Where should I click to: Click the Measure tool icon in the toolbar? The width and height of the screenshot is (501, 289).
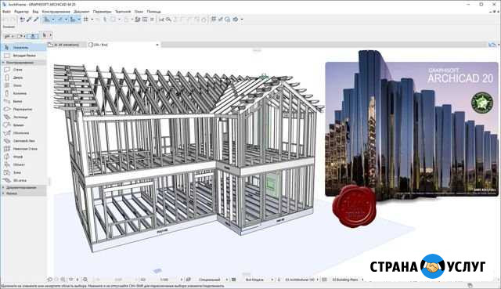161,20
